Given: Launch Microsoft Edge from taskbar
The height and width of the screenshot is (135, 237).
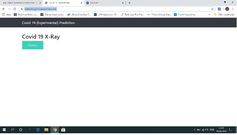Looking at the screenshot, I should [38, 130].
